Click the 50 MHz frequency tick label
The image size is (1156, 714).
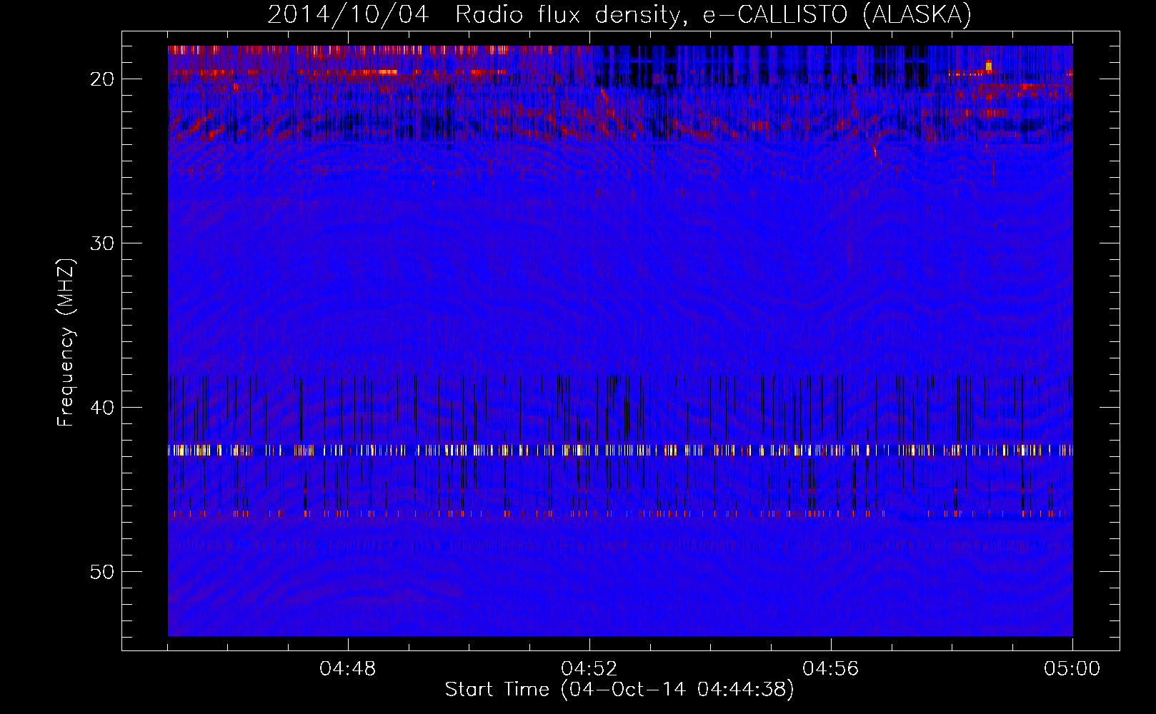[102, 572]
